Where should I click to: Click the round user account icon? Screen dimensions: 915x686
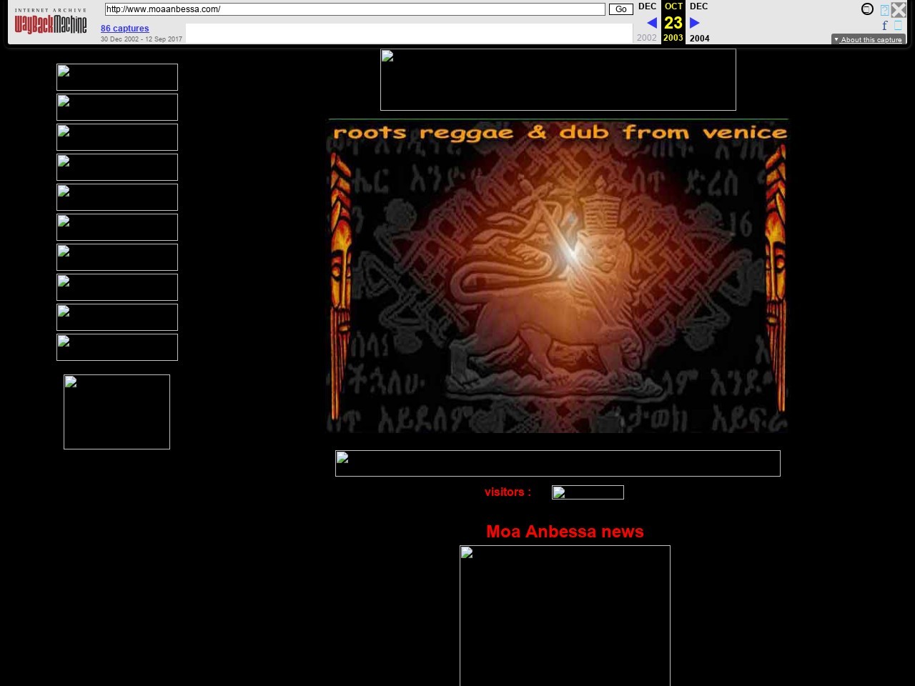tap(867, 9)
